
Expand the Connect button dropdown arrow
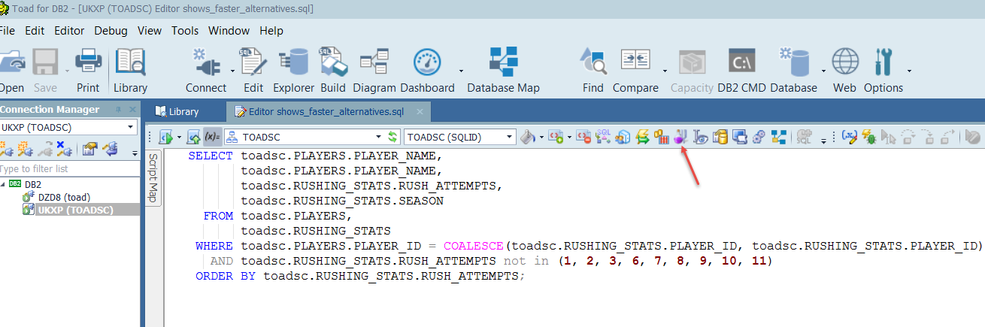(233, 69)
